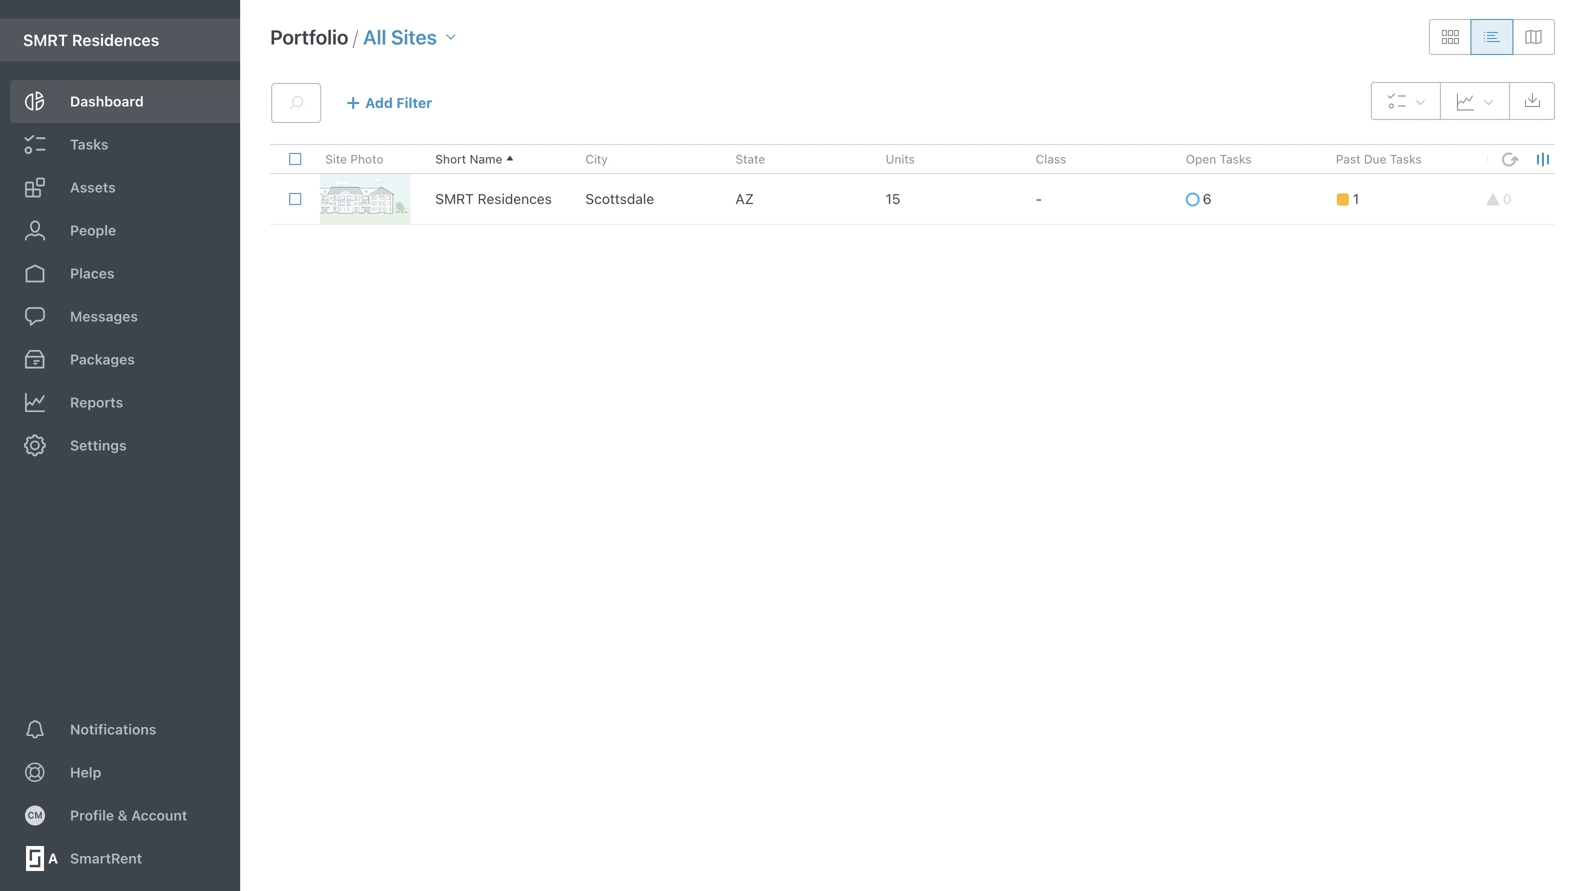Click the CM profile avatar
The height and width of the screenshot is (891, 1585).
point(35,815)
